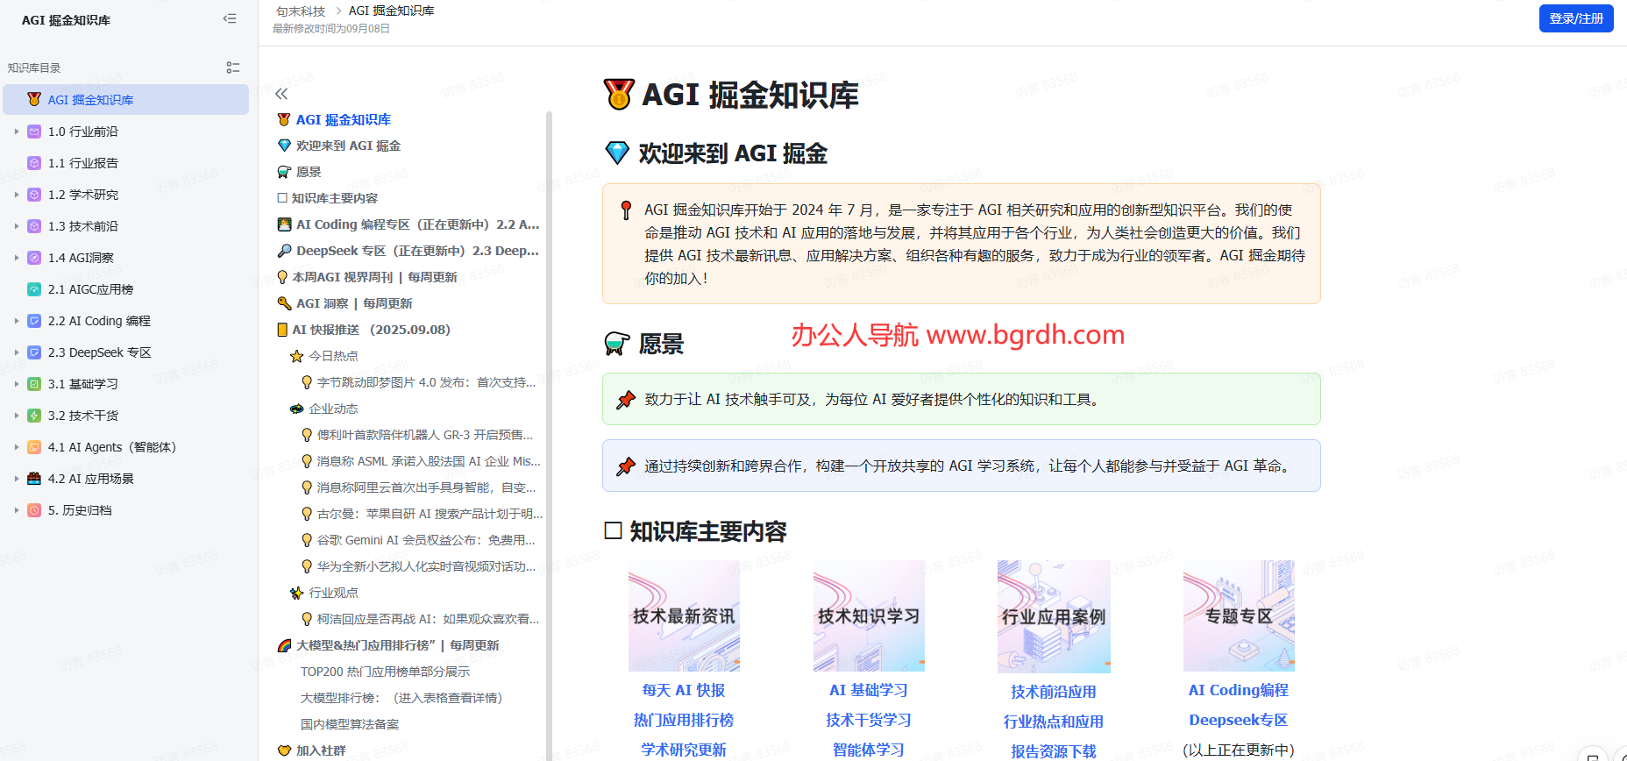
Task: Click the medal icon in AGI 掘金知识库 sidebar row
Action: tap(34, 100)
